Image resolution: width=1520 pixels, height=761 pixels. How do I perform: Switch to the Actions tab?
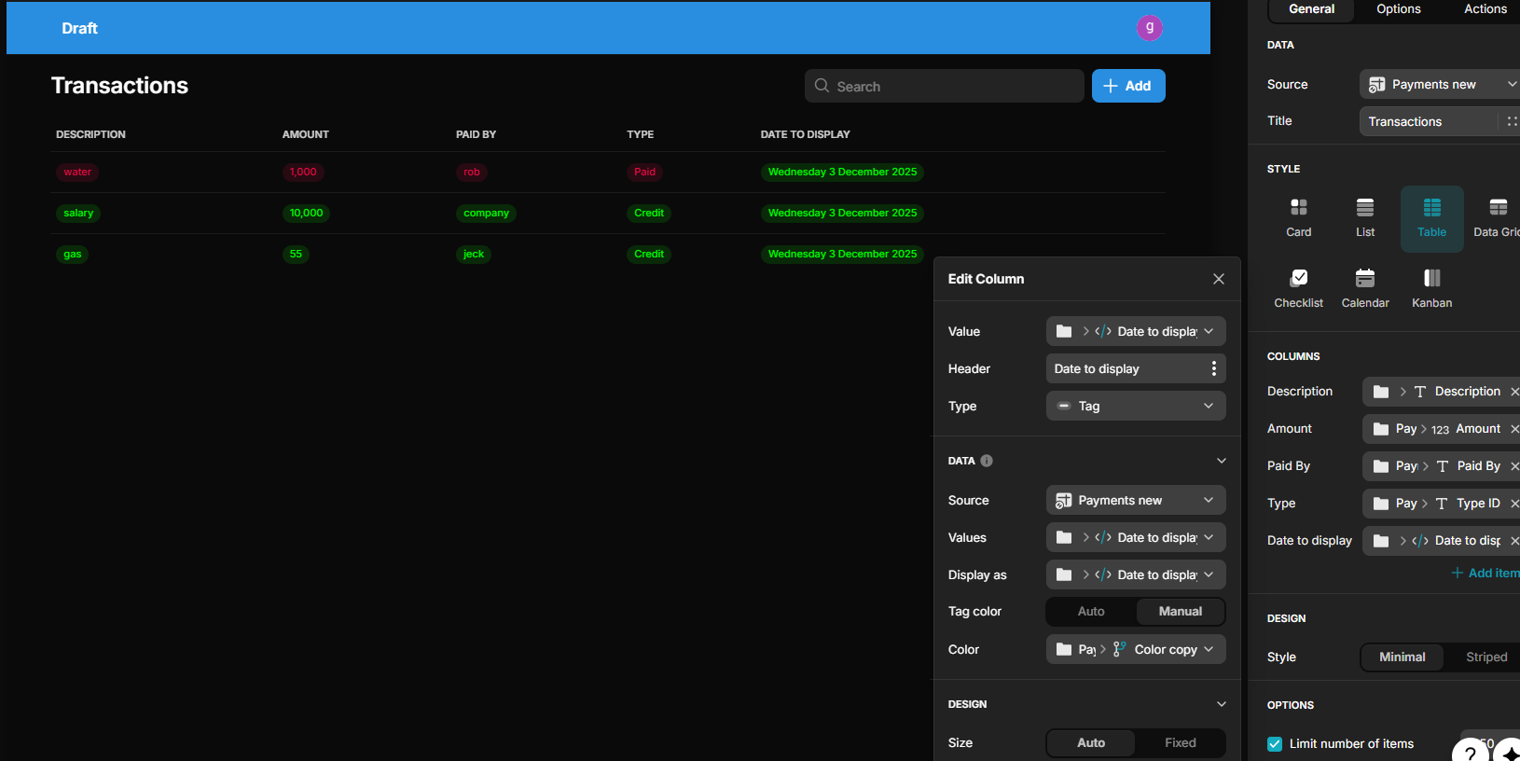click(1485, 9)
